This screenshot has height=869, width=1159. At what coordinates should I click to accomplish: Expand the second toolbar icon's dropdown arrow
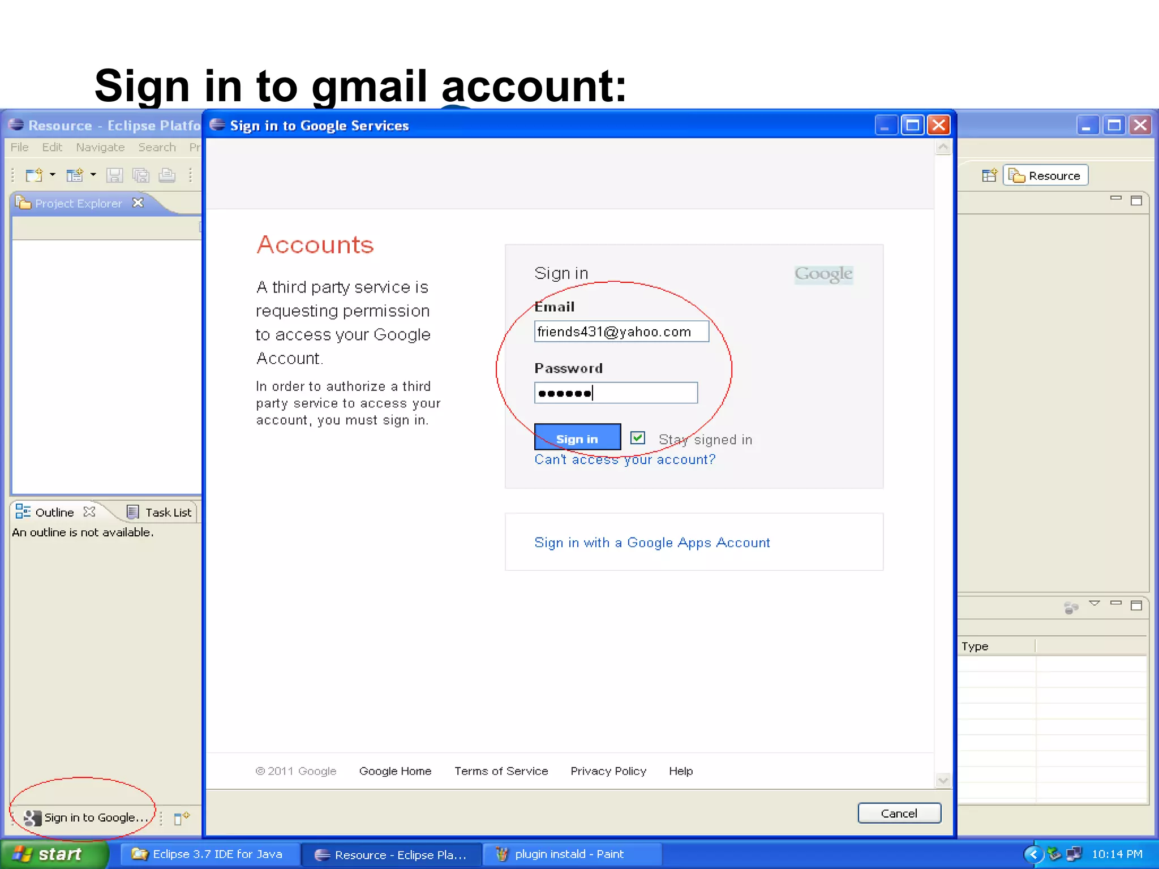pos(93,175)
